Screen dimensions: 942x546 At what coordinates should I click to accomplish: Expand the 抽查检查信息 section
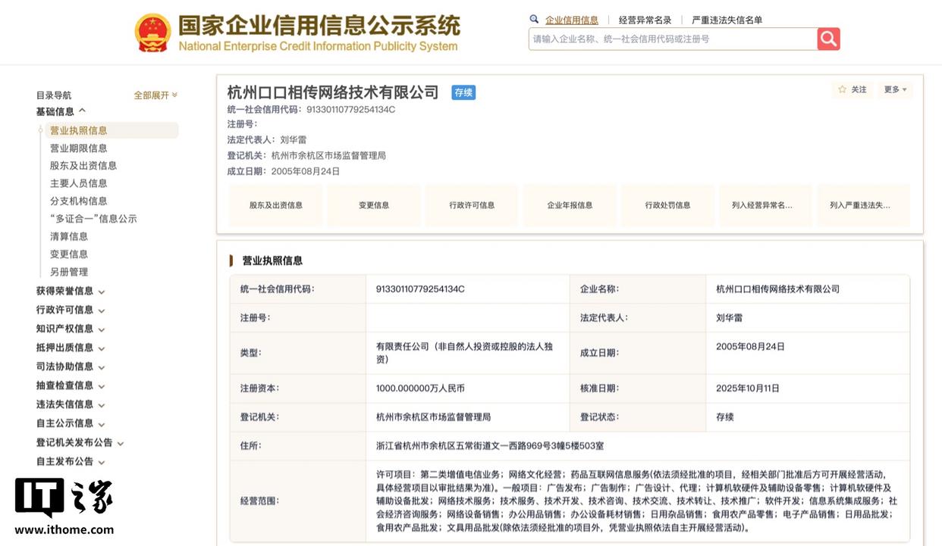[x=71, y=385]
